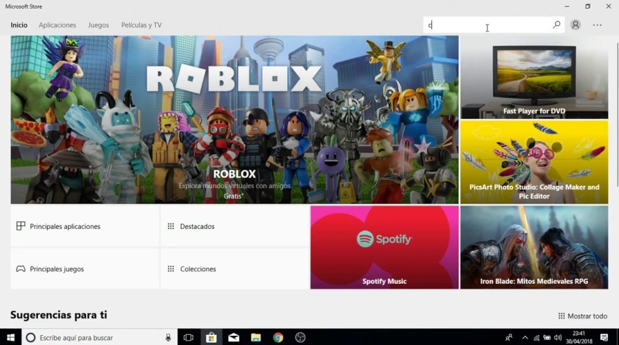
Task: Open the Fast Player for DVD tile
Action: point(534,77)
